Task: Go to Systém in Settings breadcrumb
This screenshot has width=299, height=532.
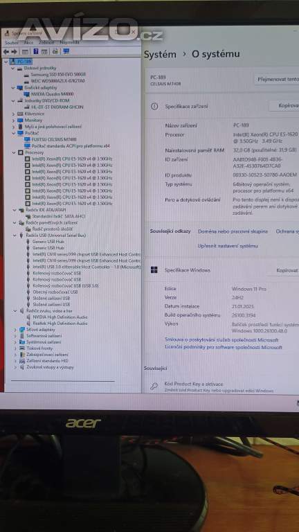Action: pyautogui.click(x=160, y=55)
